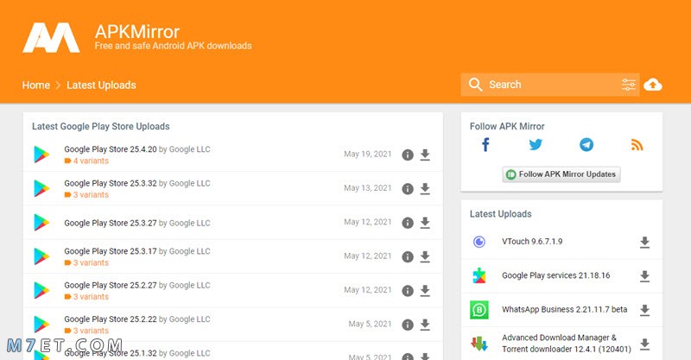Image resolution: width=691 pixels, height=360 pixels.
Task: Expand 3 variants under Play Store 25.3.17
Action: coord(86,262)
